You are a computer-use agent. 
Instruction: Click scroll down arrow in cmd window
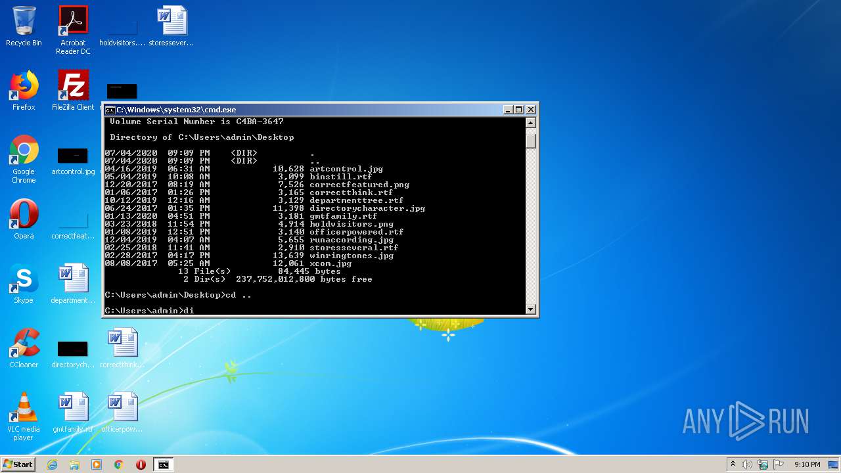coord(531,309)
